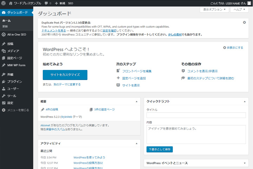Open 5件の固定ページ link
Screen dimensions: 253x169
[x=105, y=109]
